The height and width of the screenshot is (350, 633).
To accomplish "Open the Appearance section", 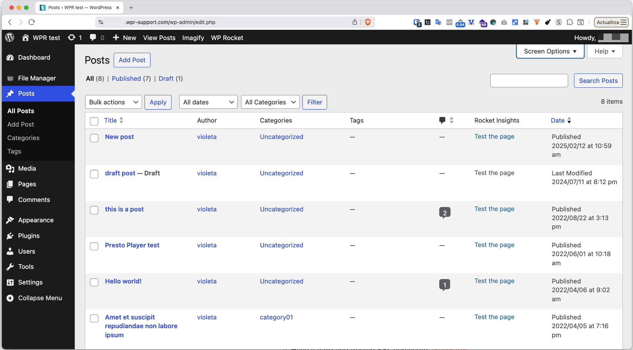I will coord(35,220).
